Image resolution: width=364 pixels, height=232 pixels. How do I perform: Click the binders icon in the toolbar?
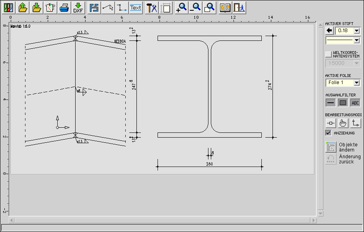point(9,8)
